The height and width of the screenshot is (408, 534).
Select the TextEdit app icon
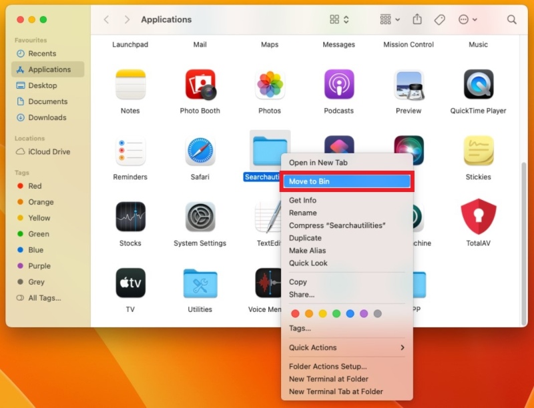click(268, 217)
